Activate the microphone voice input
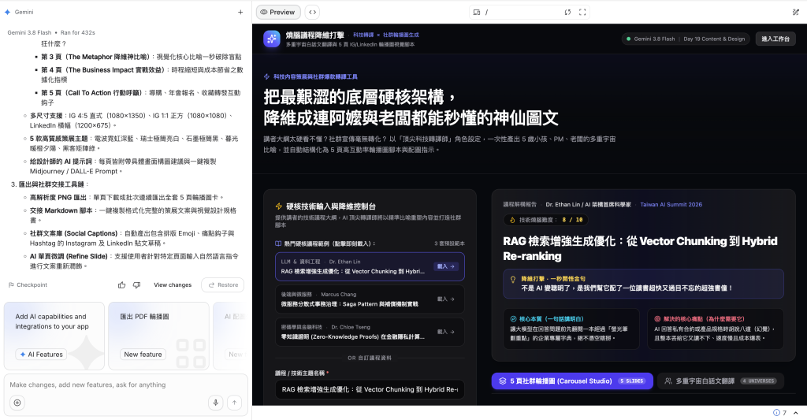The width and height of the screenshot is (807, 420). click(x=216, y=403)
